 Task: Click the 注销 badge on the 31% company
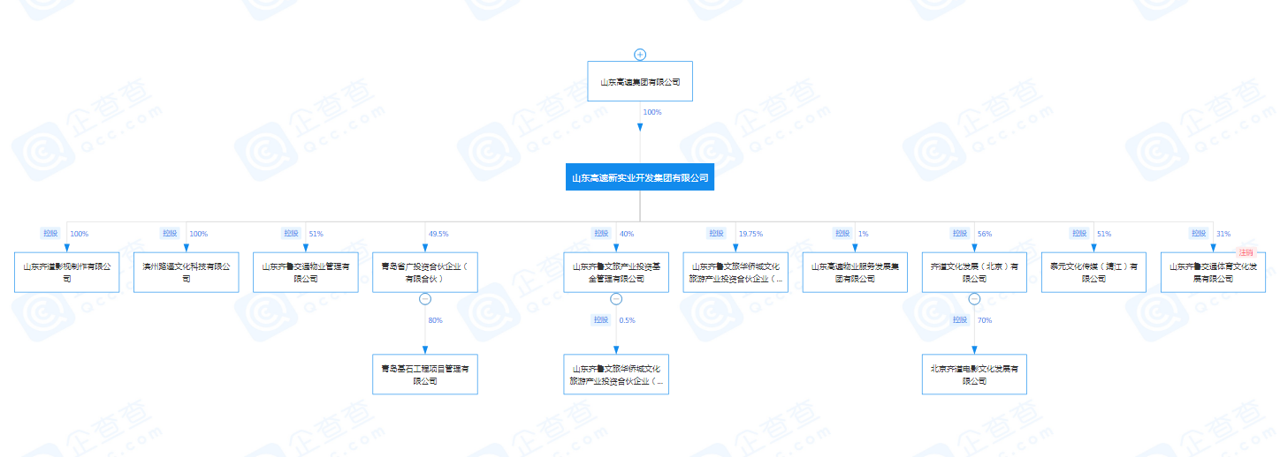pos(1246,253)
